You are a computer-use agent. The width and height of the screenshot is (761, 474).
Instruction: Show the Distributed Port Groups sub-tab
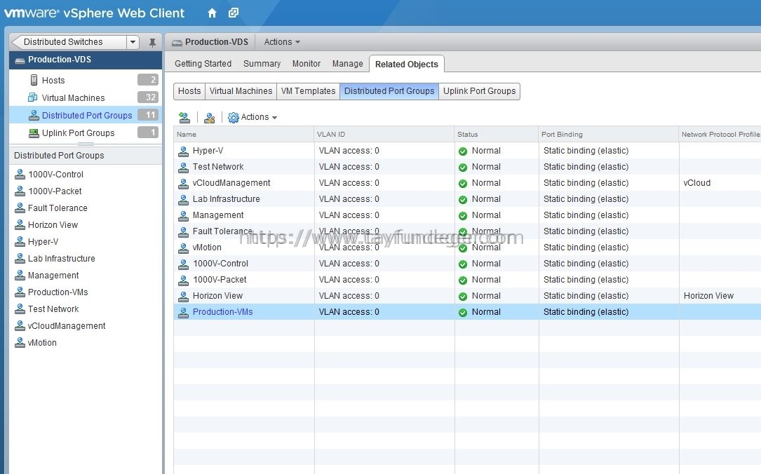[x=389, y=91]
